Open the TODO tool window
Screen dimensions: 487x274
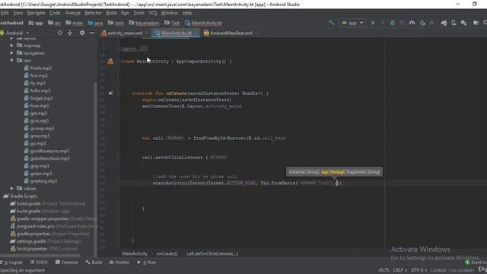(39, 263)
